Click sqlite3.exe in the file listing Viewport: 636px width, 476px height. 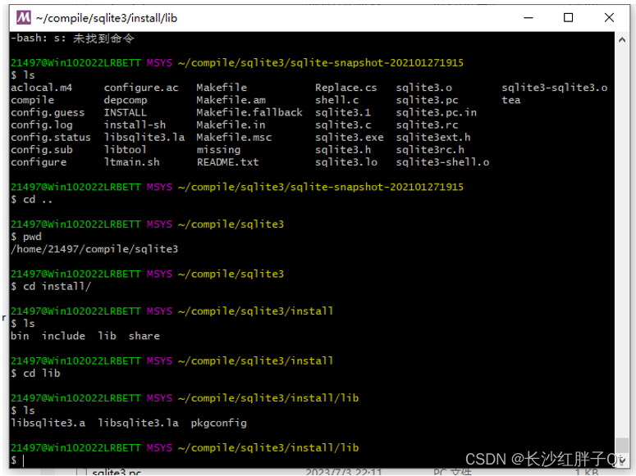tap(350, 138)
